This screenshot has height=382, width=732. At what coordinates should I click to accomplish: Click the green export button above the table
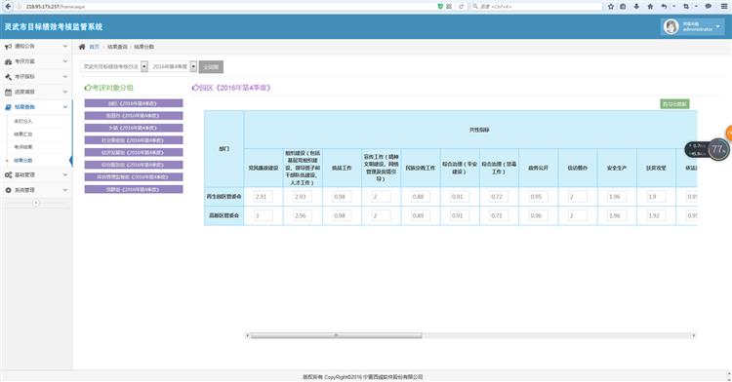tap(674, 104)
